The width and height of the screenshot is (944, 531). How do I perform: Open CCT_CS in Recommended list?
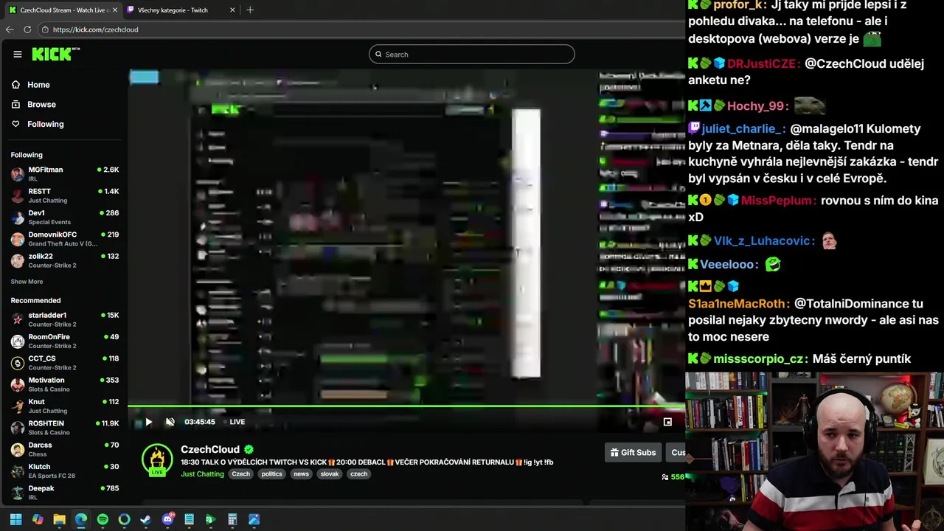pyautogui.click(x=65, y=363)
